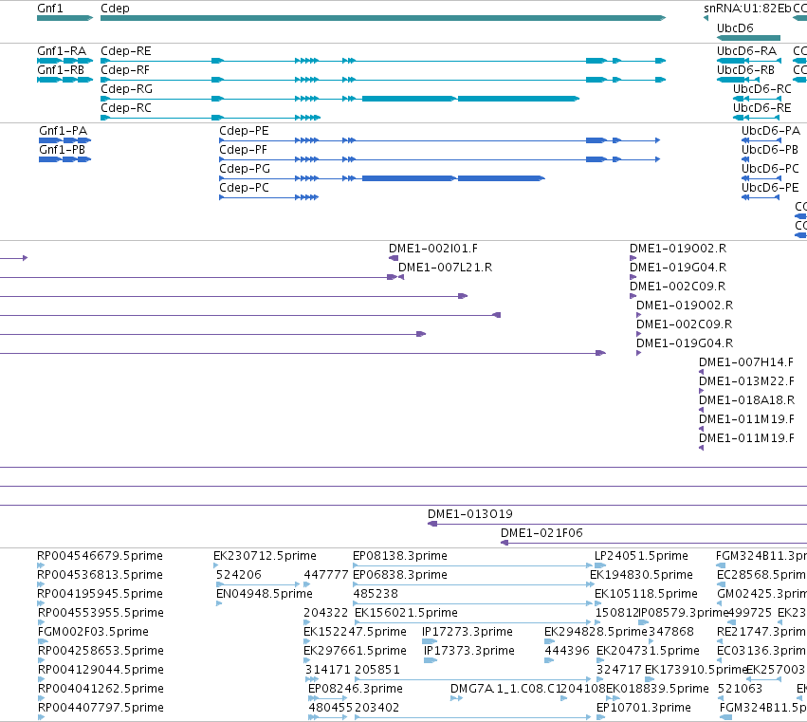The width and height of the screenshot is (807, 722).
Task: Click the UbcD6 gene label
Action: (x=735, y=28)
